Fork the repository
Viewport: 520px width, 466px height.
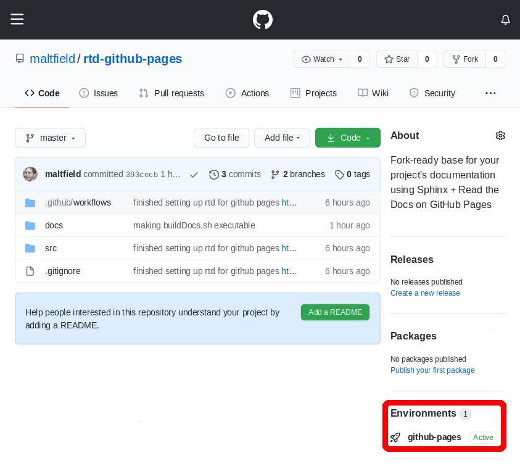click(464, 59)
